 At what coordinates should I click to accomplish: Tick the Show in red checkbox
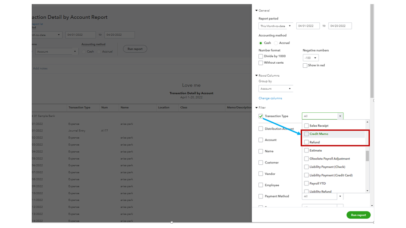(x=305, y=65)
